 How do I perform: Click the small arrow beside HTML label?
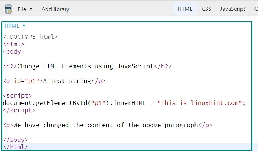pos(24,26)
